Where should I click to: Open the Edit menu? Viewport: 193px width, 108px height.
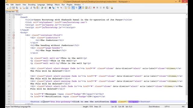[x=12, y=5]
